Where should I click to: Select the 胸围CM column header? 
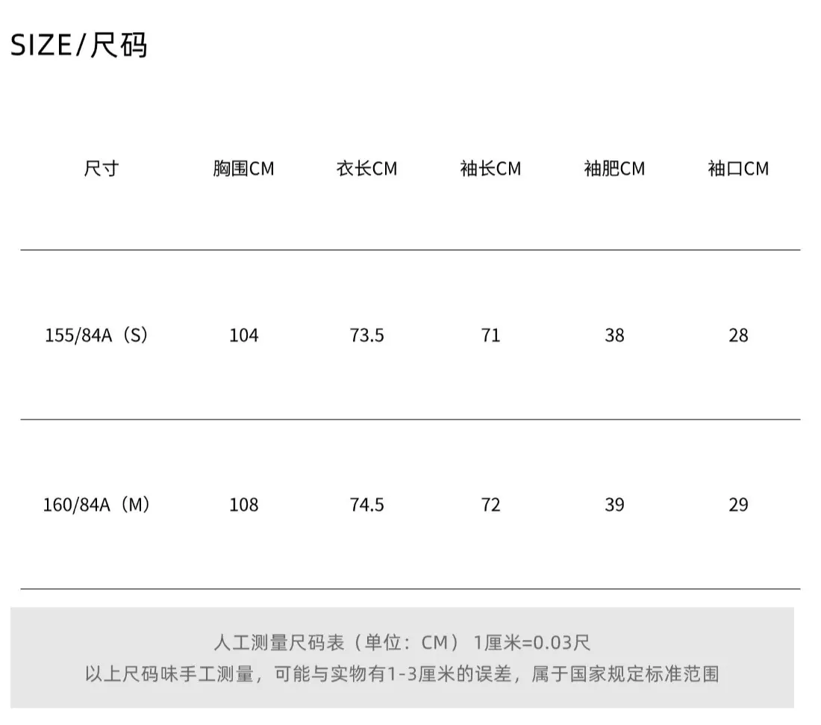pos(243,169)
